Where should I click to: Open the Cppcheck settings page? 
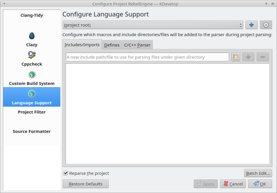(31, 59)
